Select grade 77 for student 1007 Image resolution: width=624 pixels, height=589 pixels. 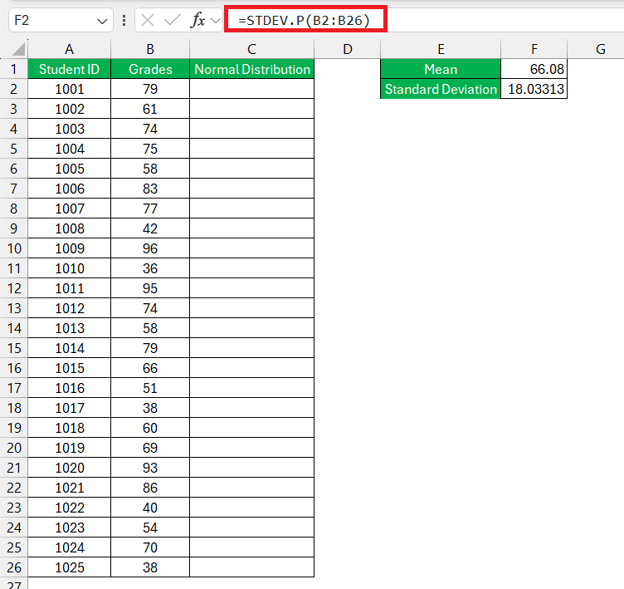point(150,209)
